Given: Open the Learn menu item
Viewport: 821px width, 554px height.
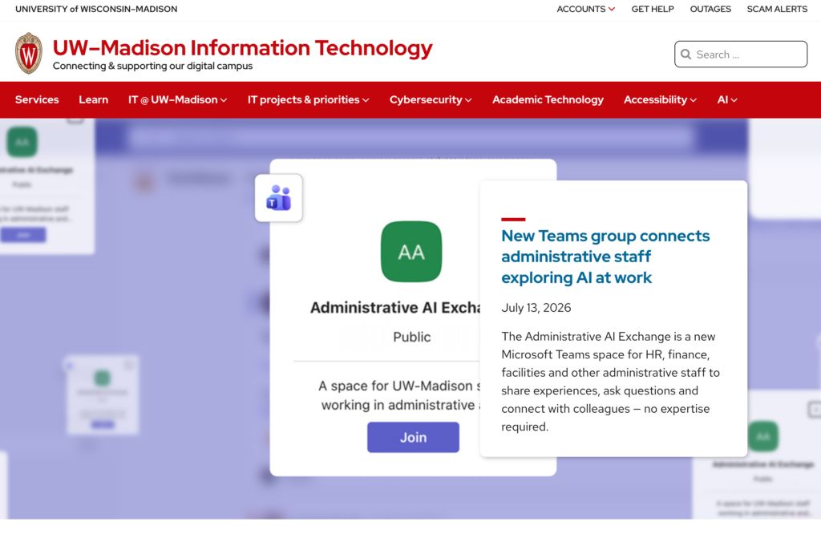Looking at the screenshot, I should pyautogui.click(x=94, y=99).
